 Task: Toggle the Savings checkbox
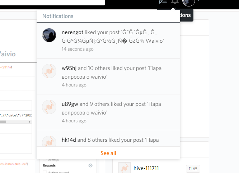[45, 159]
